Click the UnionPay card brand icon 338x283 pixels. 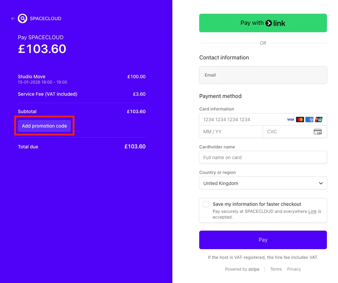point(319,120)
